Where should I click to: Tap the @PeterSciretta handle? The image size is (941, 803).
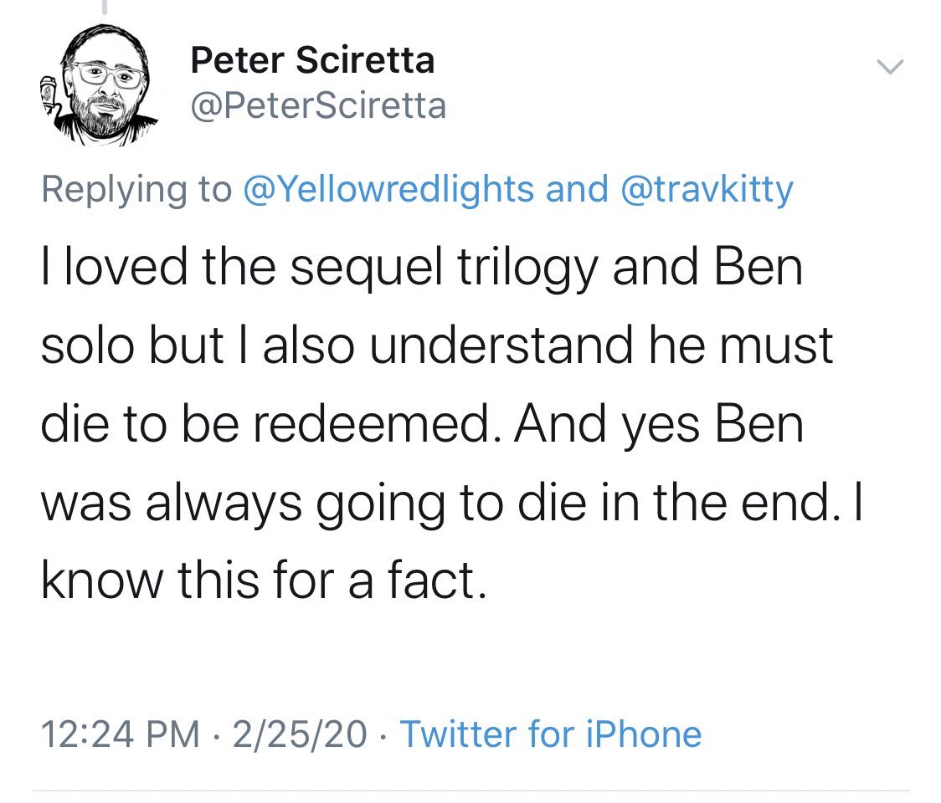pyautogui.click(x=317, y=106)
